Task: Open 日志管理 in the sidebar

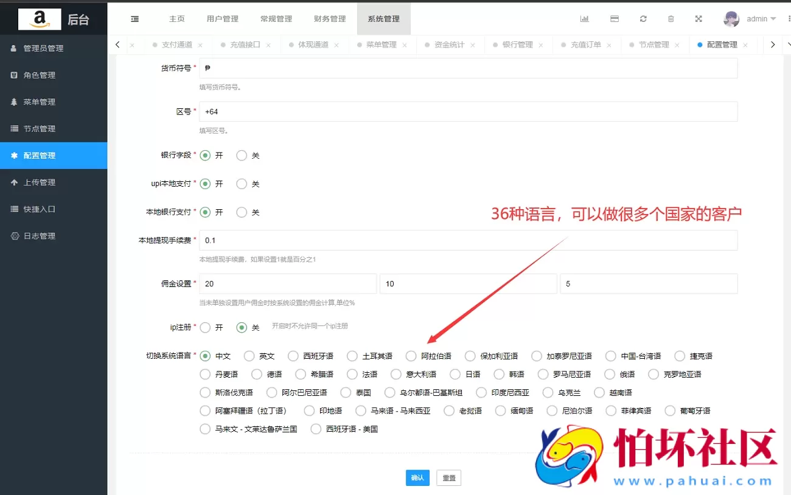Action: coord(38,235)
